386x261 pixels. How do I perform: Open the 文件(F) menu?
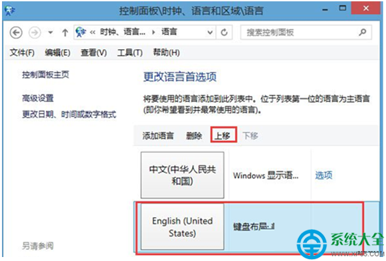[22, 52]
